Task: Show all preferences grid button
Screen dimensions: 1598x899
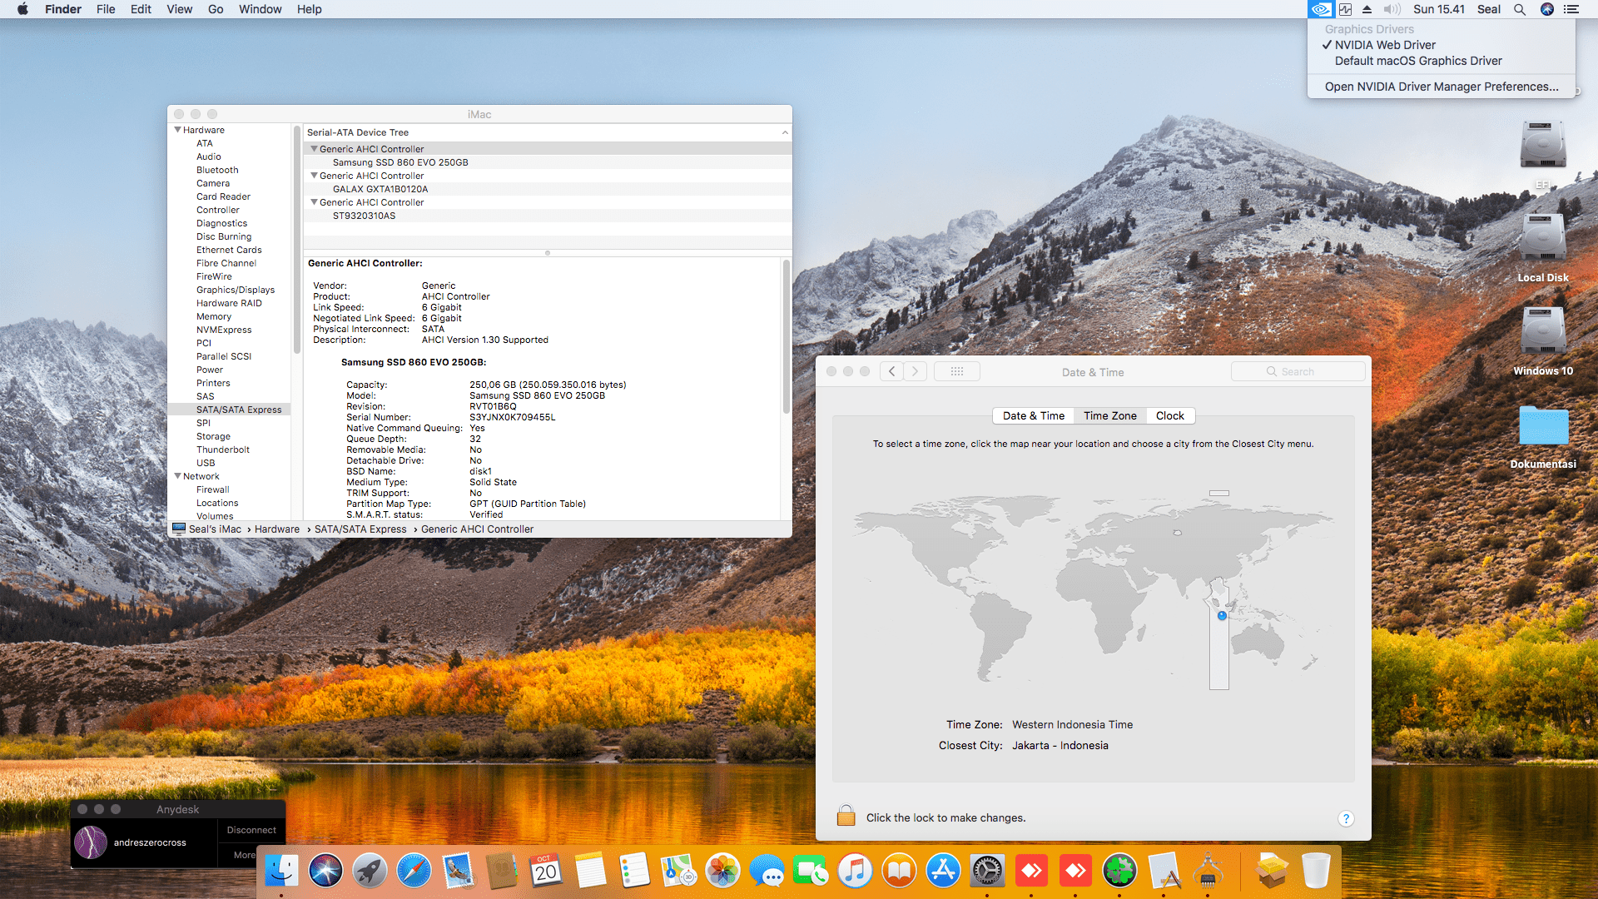Action: click(956, 372)
